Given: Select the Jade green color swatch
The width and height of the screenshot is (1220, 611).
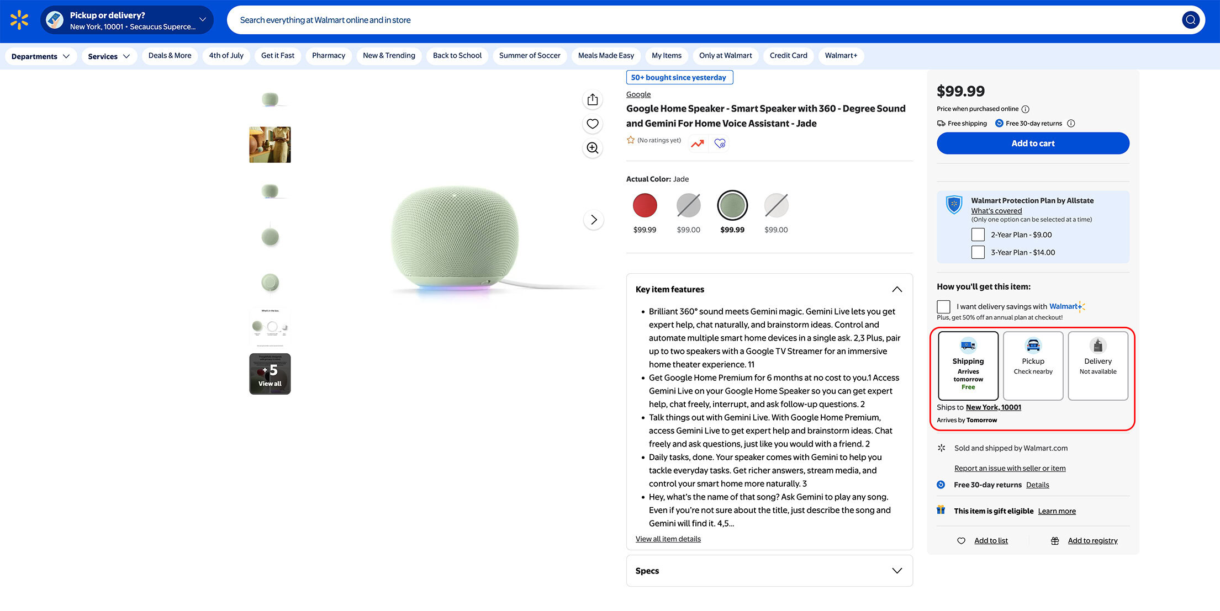Looking at the screenshot, I should [x=732, y=205].
